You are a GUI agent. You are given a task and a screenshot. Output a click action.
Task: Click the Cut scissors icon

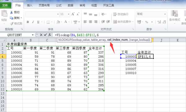(x=11, y=12)
